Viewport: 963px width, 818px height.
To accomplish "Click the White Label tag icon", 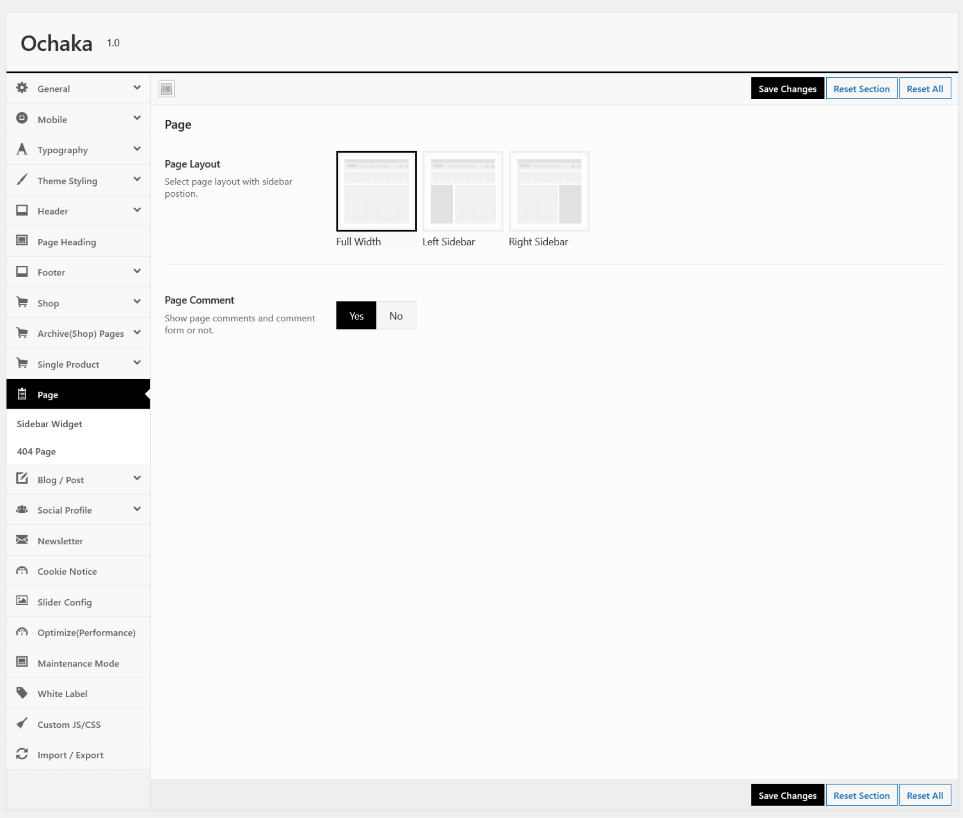I will point(22,693).
